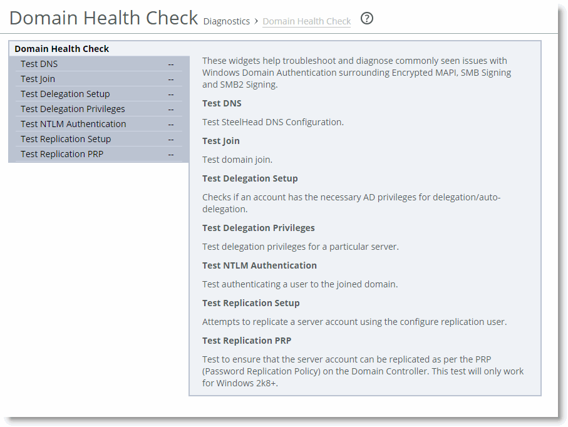Click the large Domain Health Check page title
The image size is (568, 427).
(103, 18)
